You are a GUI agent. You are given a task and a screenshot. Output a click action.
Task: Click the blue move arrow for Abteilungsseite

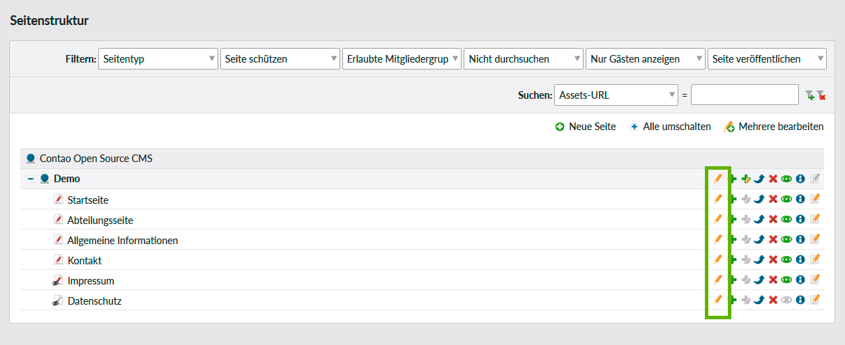(x=759, y=219)
